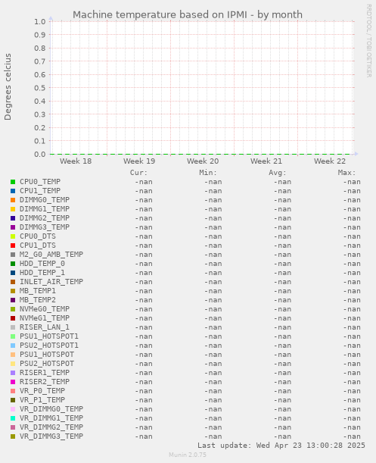Click the 1.0 y-axis tick value
376x463 pixels.
40,22
